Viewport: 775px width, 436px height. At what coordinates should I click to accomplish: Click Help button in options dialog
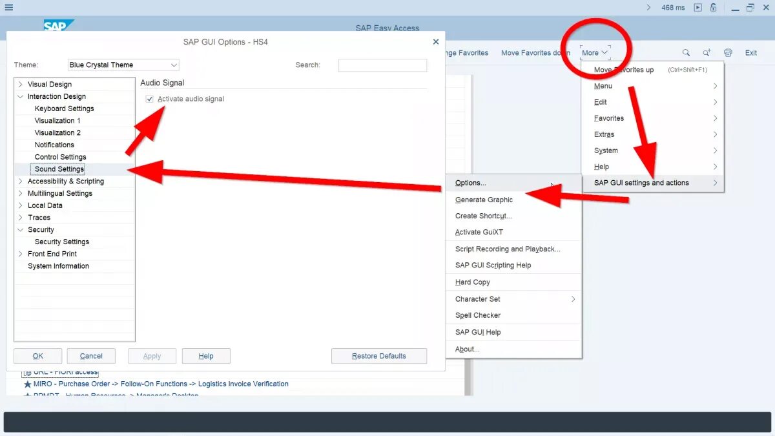click(206, 356)
